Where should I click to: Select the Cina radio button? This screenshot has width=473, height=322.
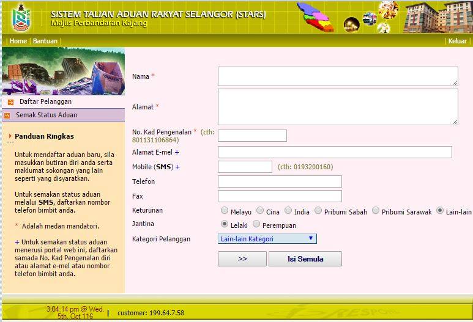[x=259, y=210]
